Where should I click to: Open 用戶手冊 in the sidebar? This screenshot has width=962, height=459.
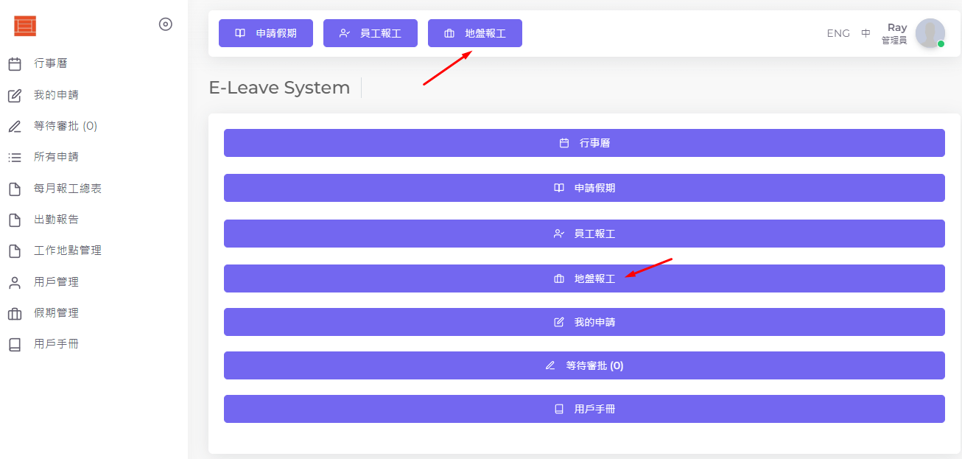click(x=56, y=344)
